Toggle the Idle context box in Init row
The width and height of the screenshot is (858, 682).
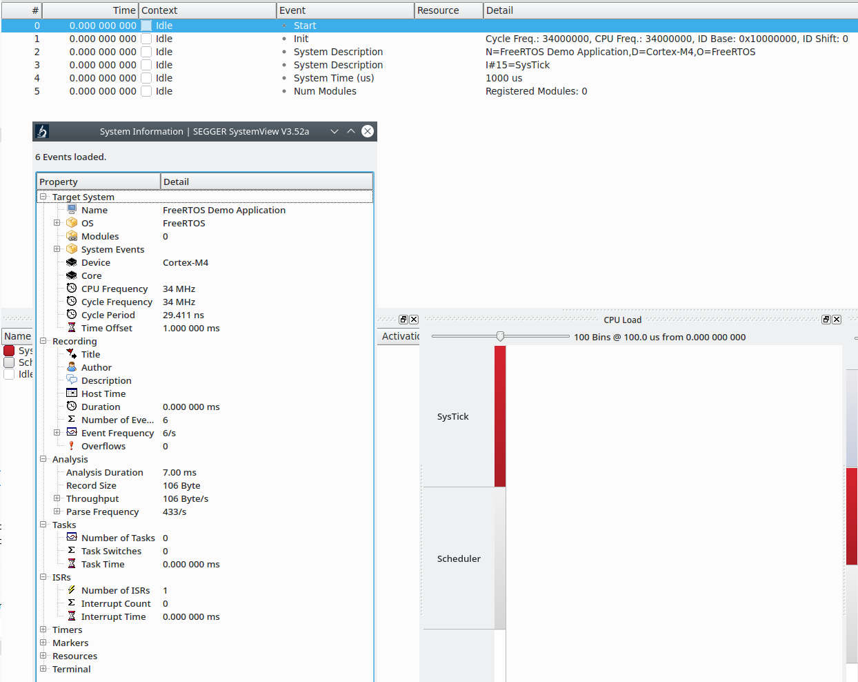pos(146,39)
